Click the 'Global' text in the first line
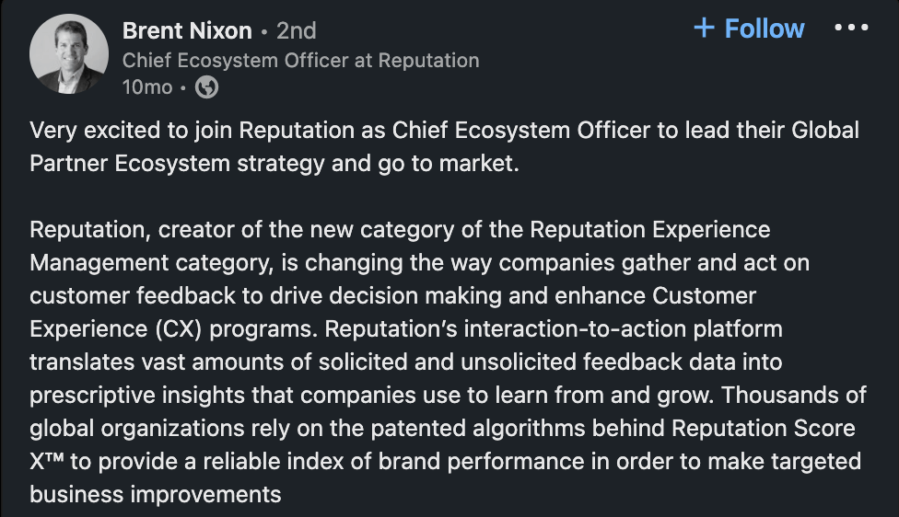Screen dimensions: 899x517 (x=825, y=130)
